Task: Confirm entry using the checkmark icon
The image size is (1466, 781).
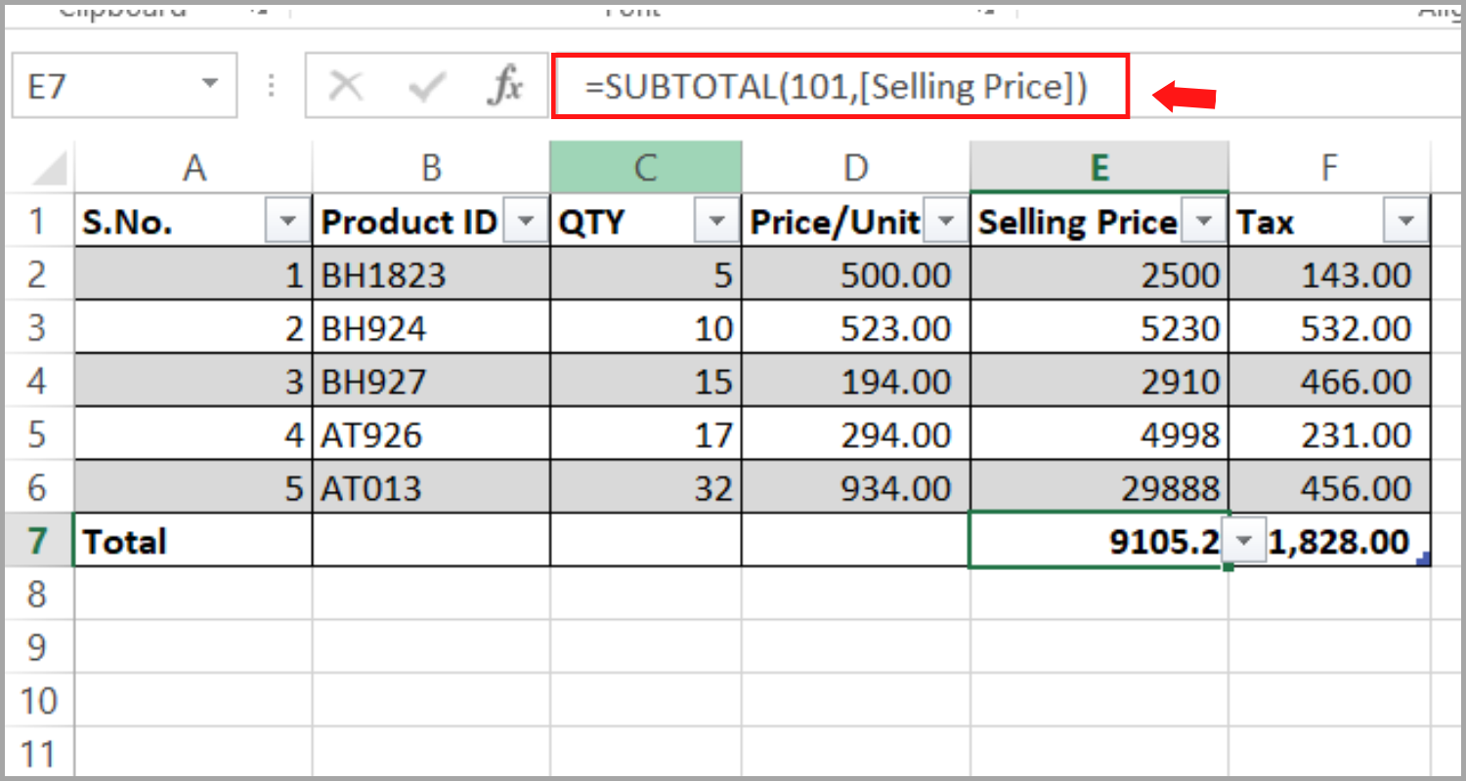Action: click(x=425, y=85)
